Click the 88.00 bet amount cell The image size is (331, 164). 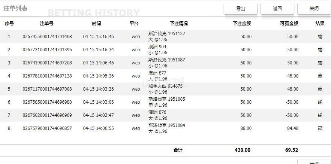(x=246, y=128)
